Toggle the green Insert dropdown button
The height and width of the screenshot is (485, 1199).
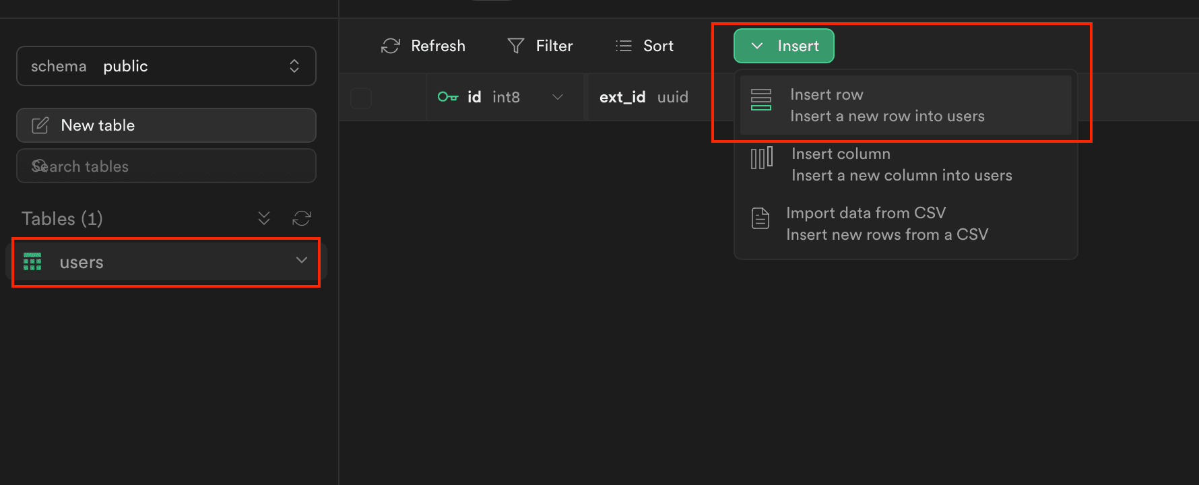click(784, 46)
